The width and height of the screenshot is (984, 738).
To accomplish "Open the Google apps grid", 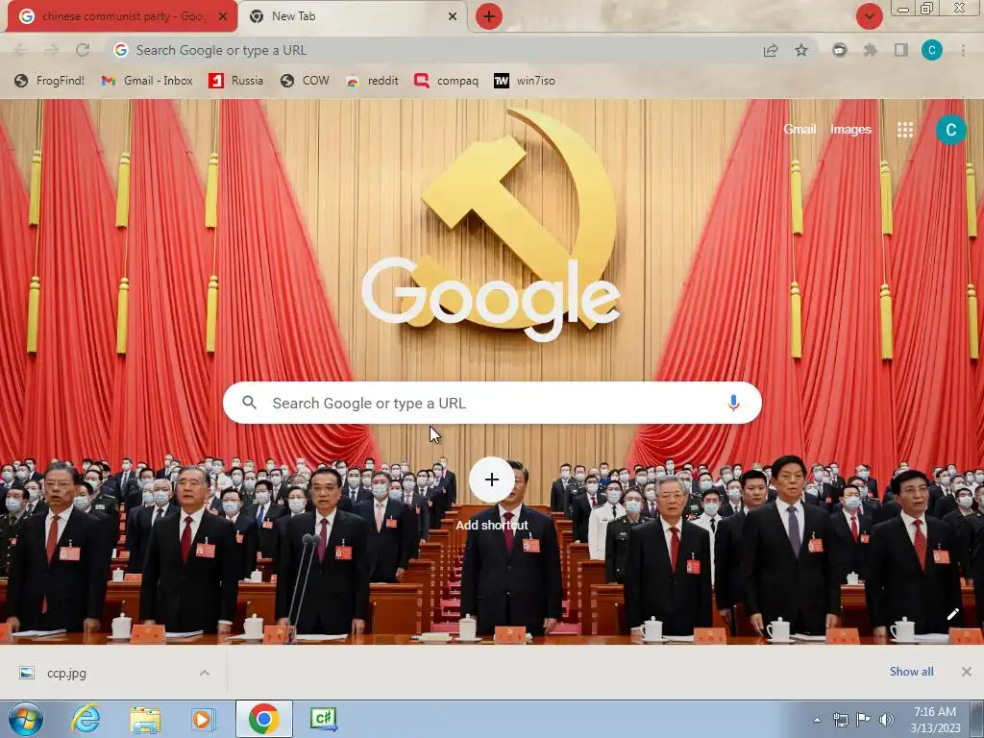I will click(905, 130).
